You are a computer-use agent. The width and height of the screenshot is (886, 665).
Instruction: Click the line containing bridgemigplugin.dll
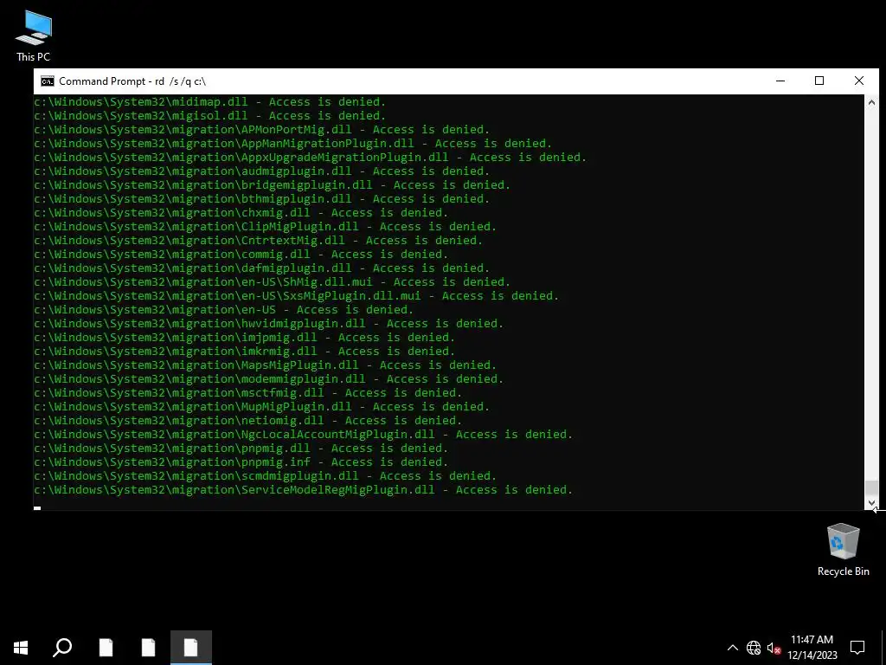(x=272, y=185)
